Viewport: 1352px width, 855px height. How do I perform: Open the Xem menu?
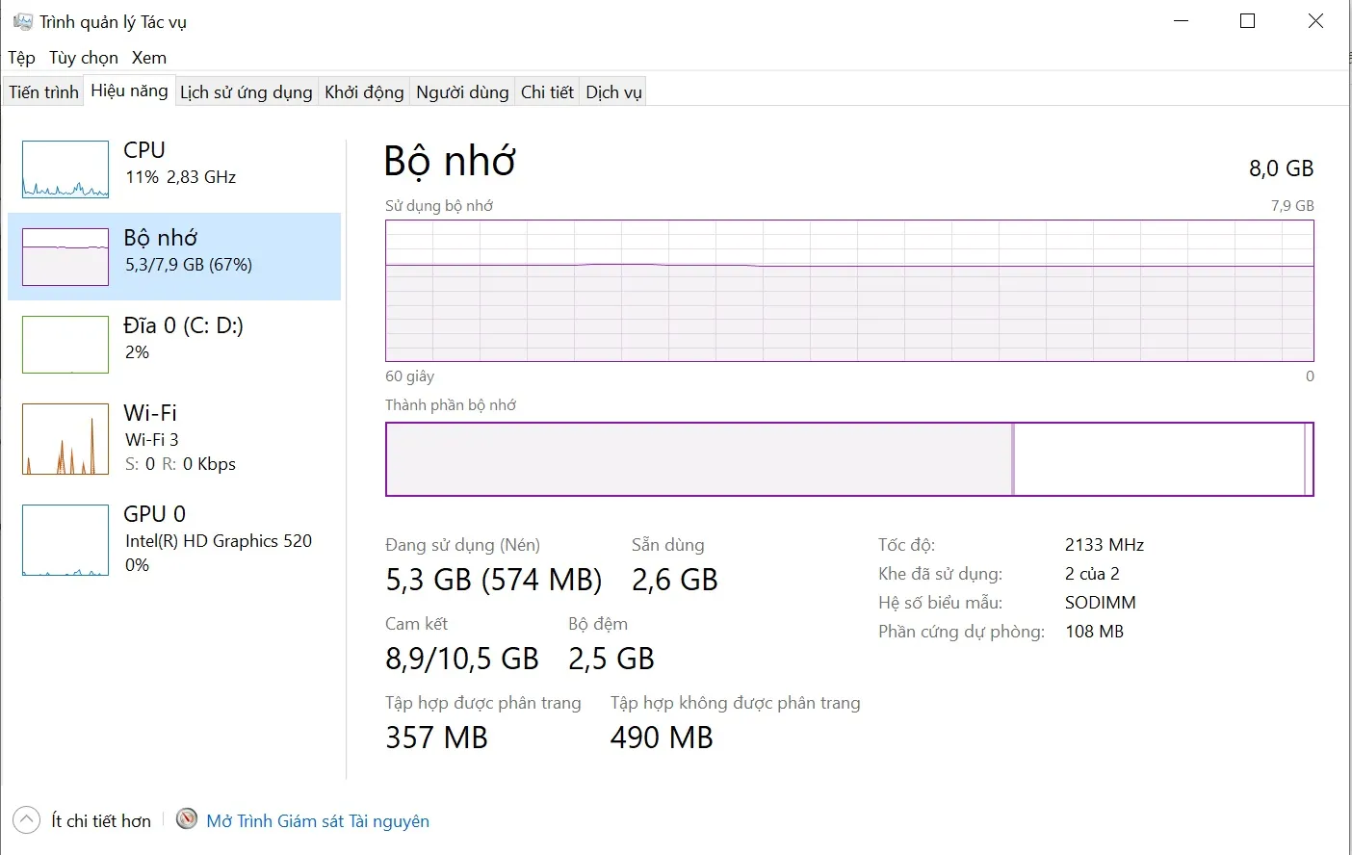pyautogui.click(x=149, y=58)
